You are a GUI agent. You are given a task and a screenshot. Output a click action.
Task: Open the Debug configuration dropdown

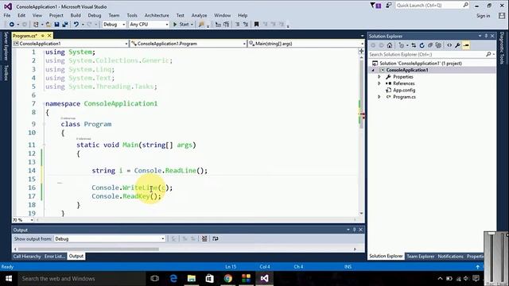pos(114,25)
